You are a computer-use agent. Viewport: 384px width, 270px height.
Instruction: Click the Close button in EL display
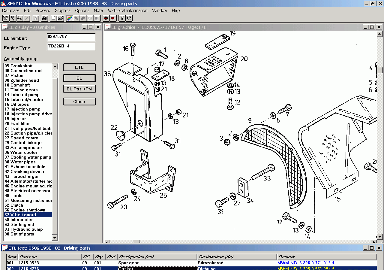[x=79, y=101]
